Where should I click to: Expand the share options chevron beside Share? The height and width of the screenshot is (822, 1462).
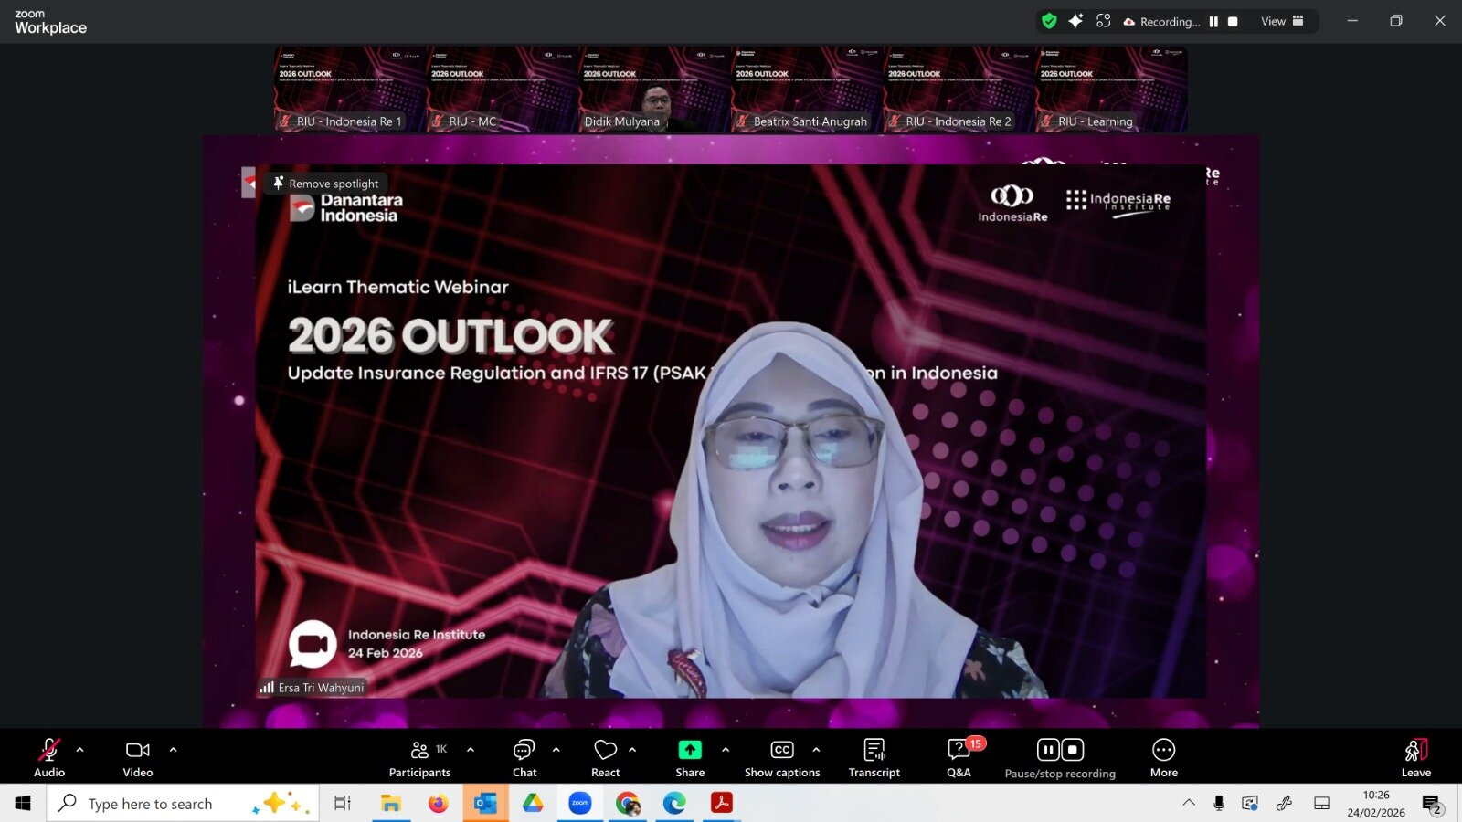tap(726, 750)
